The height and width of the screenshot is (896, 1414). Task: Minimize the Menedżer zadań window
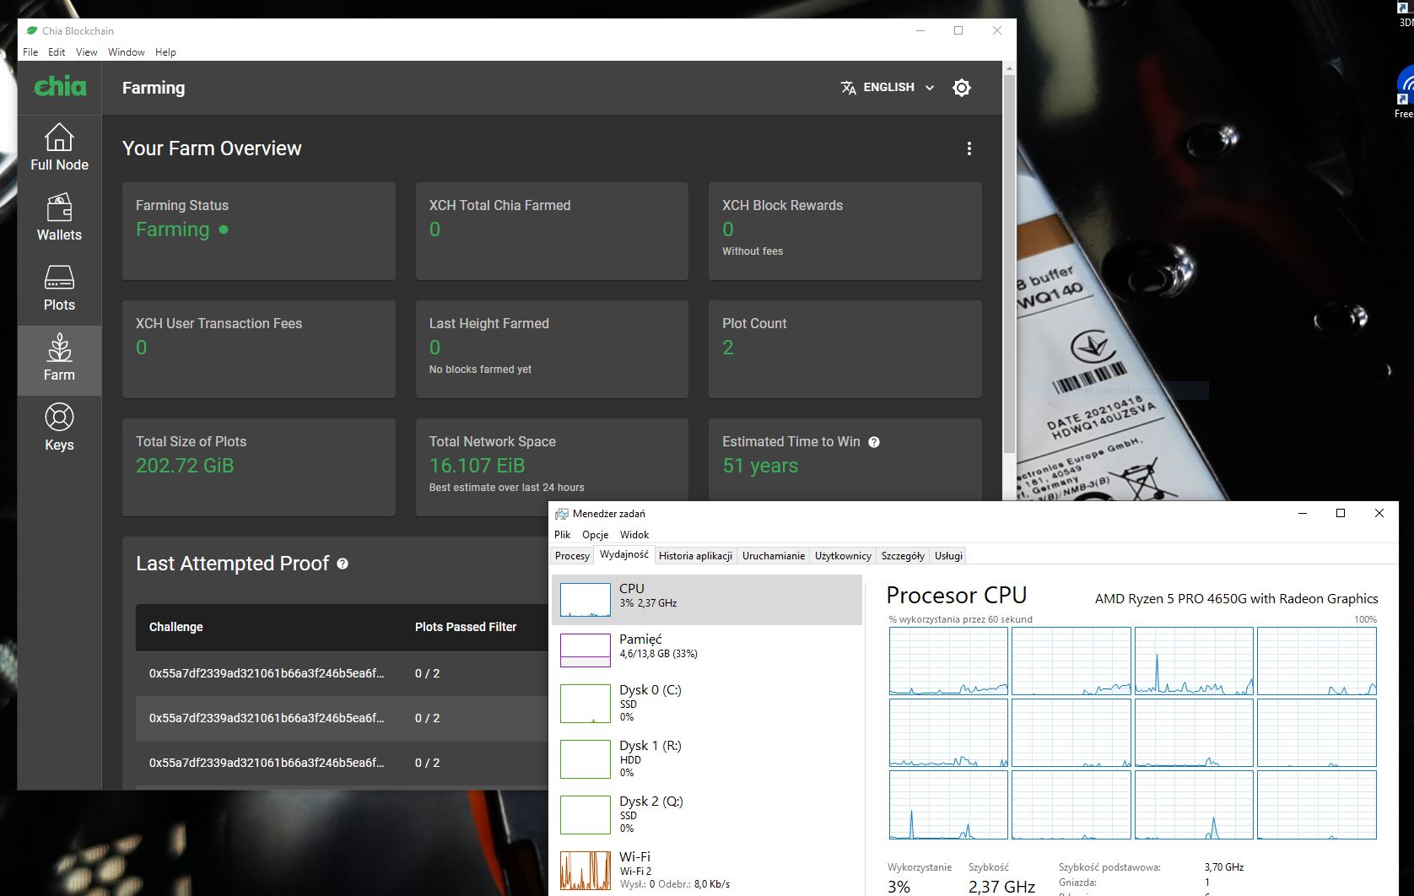coord(1302,513)
